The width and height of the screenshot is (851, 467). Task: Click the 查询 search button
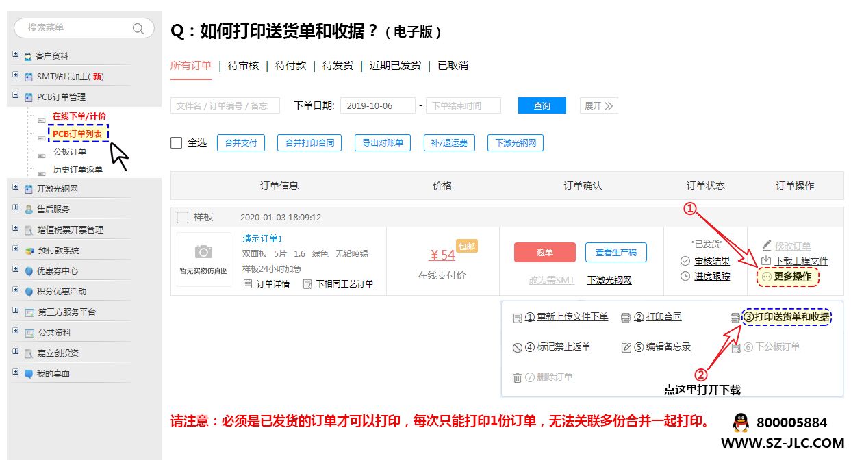(x=542, y=105)
